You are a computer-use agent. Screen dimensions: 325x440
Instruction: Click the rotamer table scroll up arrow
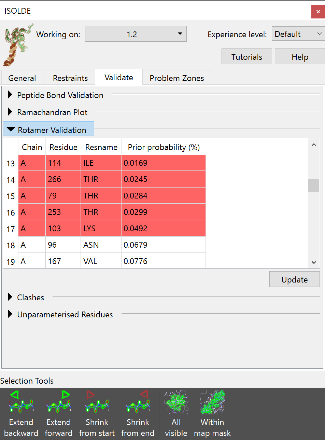point(314,145)
